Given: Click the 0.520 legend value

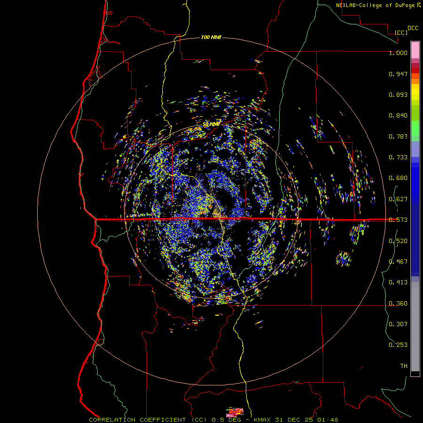Looking at the screenshot, I should pos(398,241).
